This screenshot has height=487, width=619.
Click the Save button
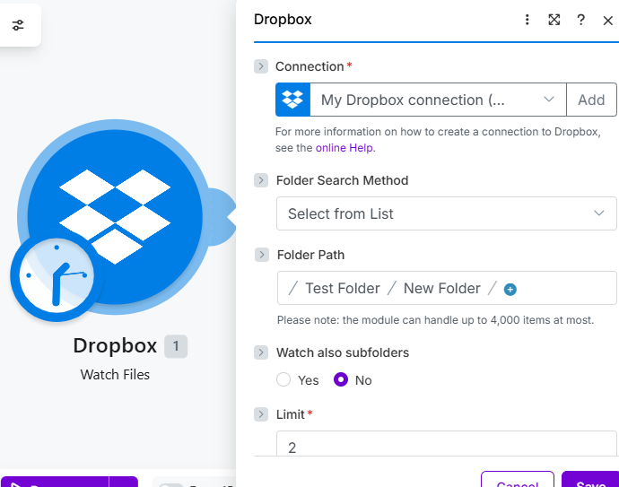(590, 480)
